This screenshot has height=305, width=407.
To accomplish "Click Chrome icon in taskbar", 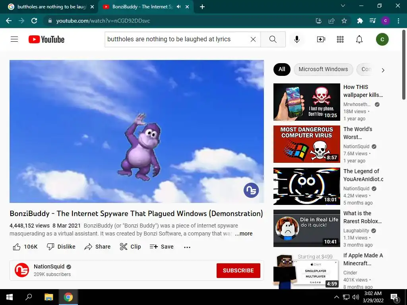I will coord(68,297).
